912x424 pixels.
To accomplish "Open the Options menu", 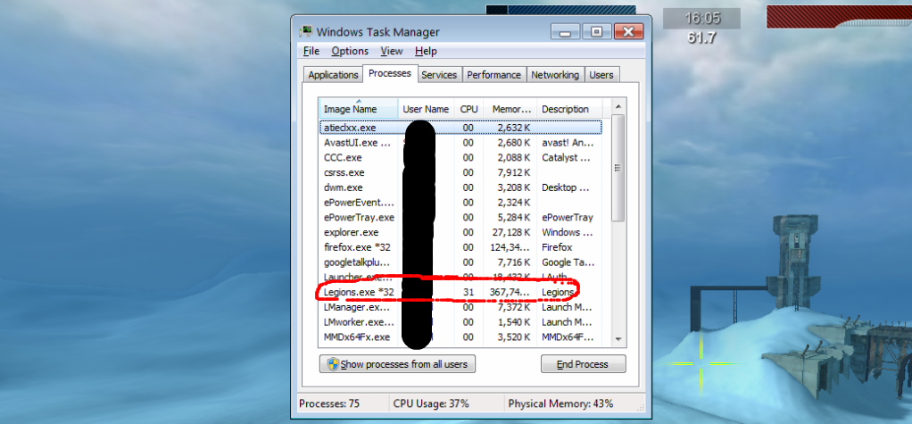I will [x=350, y=51].
